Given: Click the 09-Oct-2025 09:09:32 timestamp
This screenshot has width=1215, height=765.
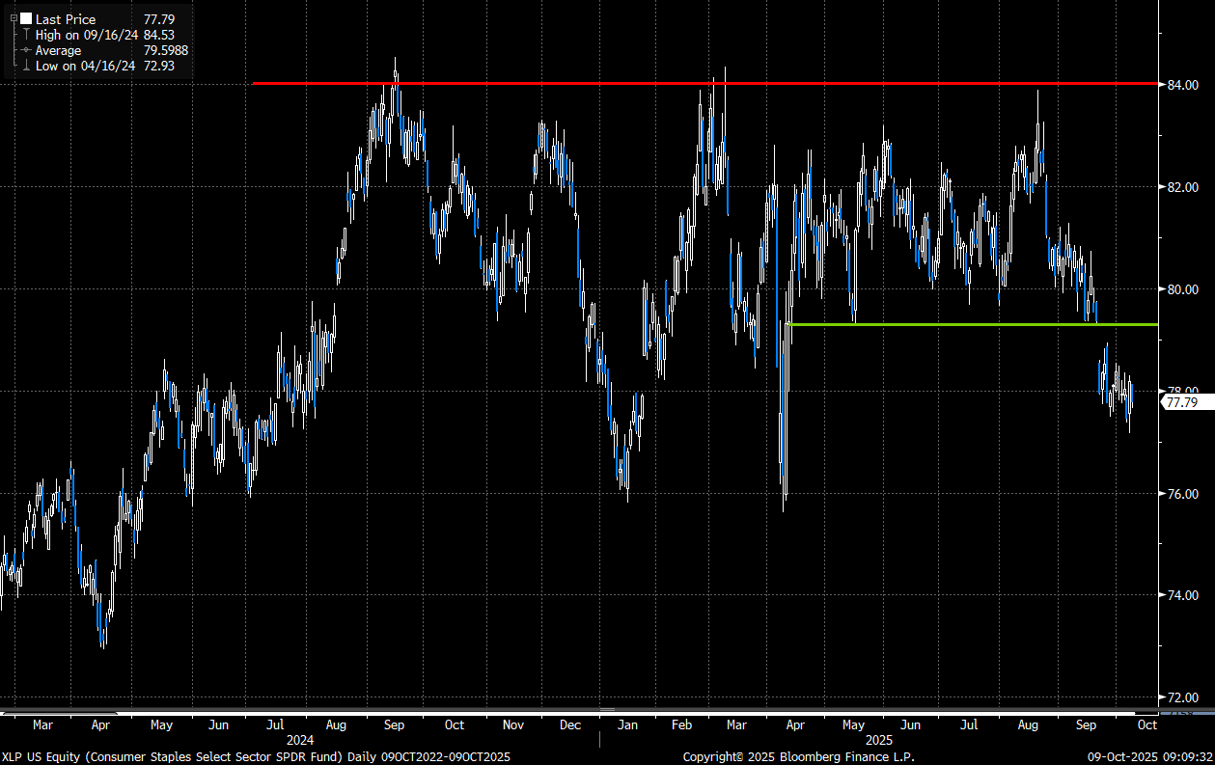Looking at the screenshot, I should (x=1150, y=756).
